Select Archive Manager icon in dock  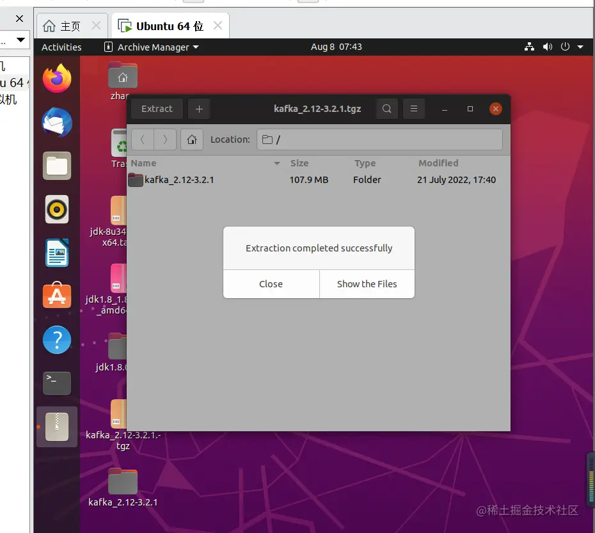(57, 427)
